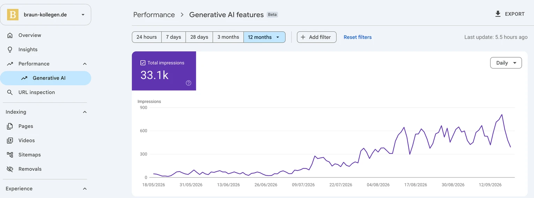Collapse the Experience section chevron
This screenshot has height=198, width=534.
tap(84, 189)
